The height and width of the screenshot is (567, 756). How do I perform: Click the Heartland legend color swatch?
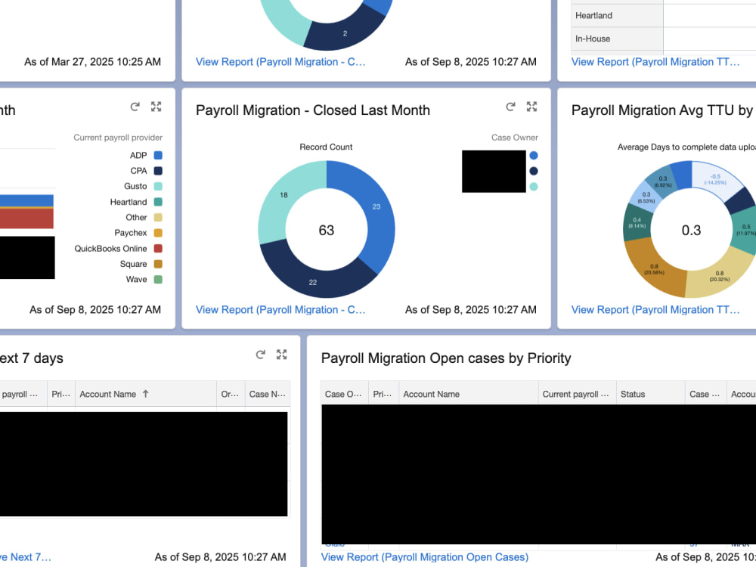click(x=158, y=202)
